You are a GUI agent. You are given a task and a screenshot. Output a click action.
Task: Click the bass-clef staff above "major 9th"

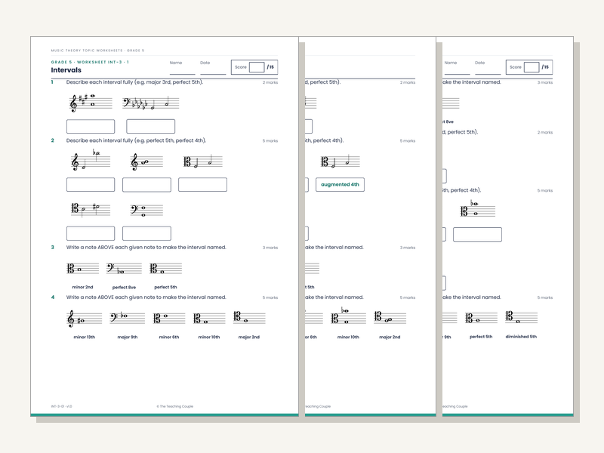coord(128,318)
